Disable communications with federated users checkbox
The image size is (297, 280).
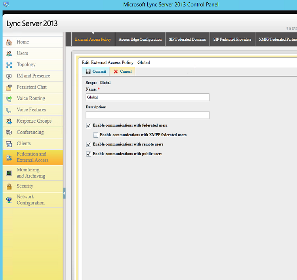click(x=89, y=125)
